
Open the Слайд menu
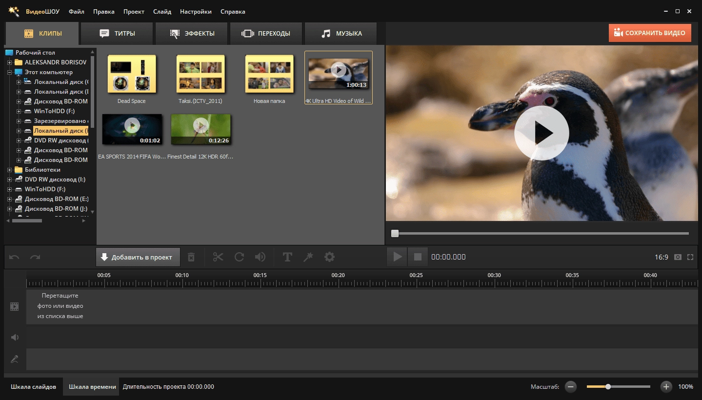pos(162,11)
